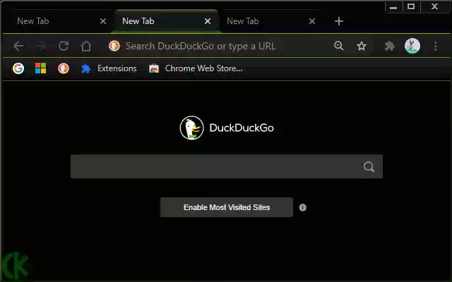Bookmark this tab with the star icon
The height and width of the screenshot is (282, 452).
coord(362,46)
